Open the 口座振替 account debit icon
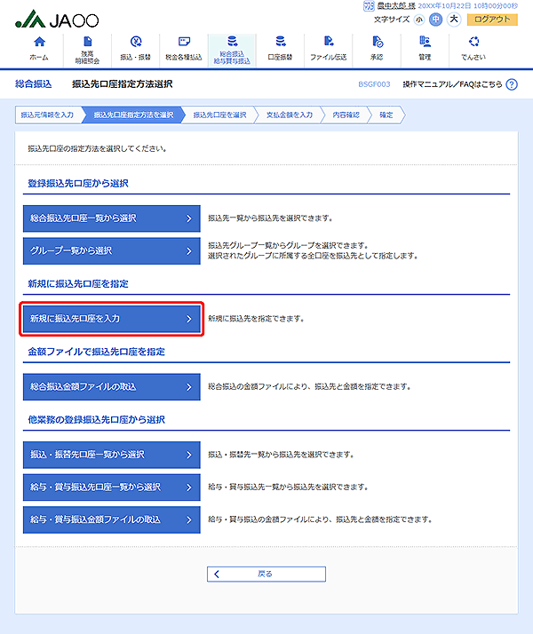This screenshot has width=533, height=634. [280, 47]
